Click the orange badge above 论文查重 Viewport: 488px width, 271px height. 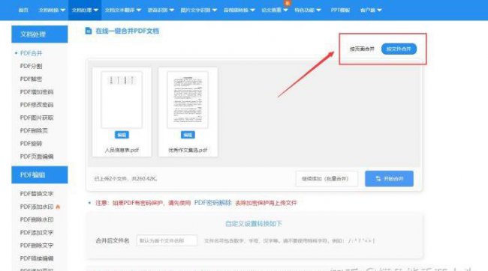click(288, 3)
